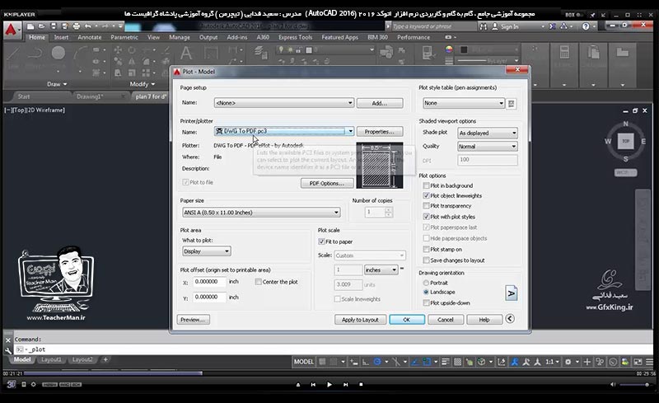Toggle object snap in status bar
Viewport: 659px width, 403px height.
tap(427, 361)
